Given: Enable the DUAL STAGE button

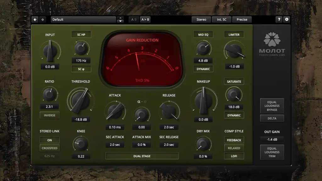Looking at the screenshot, I should pyautogui.click(x=142, y=156).
